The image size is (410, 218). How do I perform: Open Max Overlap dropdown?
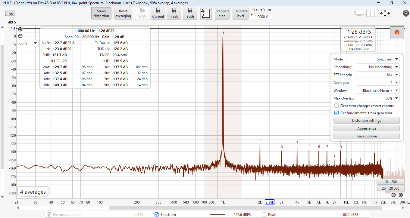(x=378, y=98)
